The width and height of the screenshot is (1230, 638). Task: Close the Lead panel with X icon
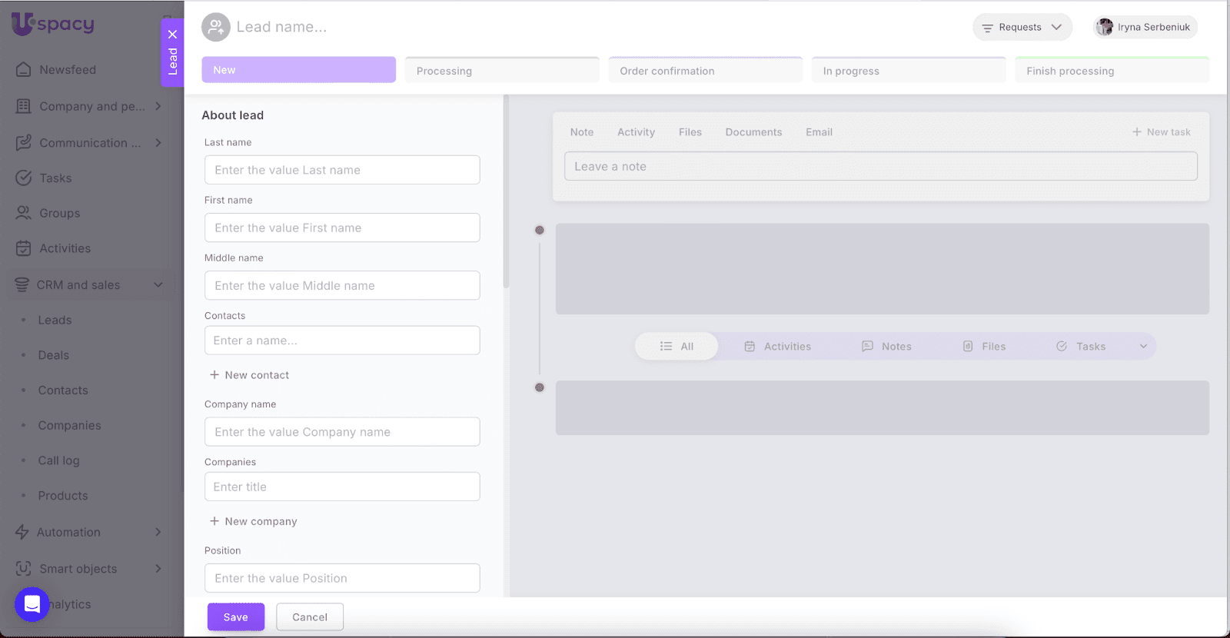pyautogui.click(x=172, y=35)
